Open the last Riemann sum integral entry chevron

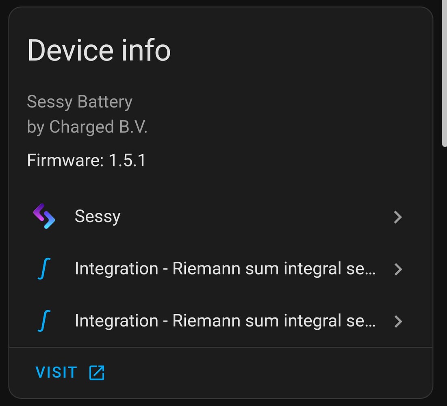[x=398, y=321]
